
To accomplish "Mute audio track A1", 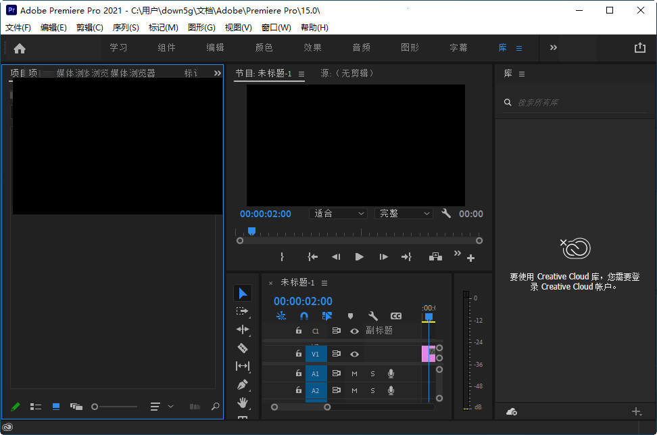I will click(x=354, y=373).
